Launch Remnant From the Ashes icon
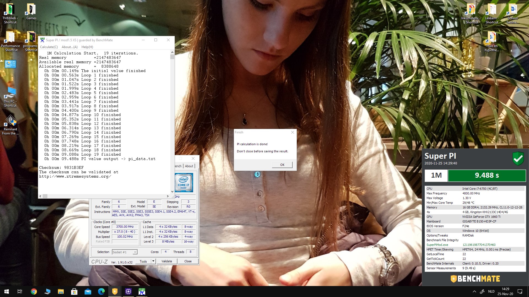 click(x=10, y=125)
